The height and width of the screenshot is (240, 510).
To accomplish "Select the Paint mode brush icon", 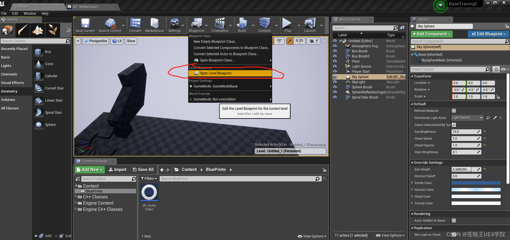I will point(22,30).
